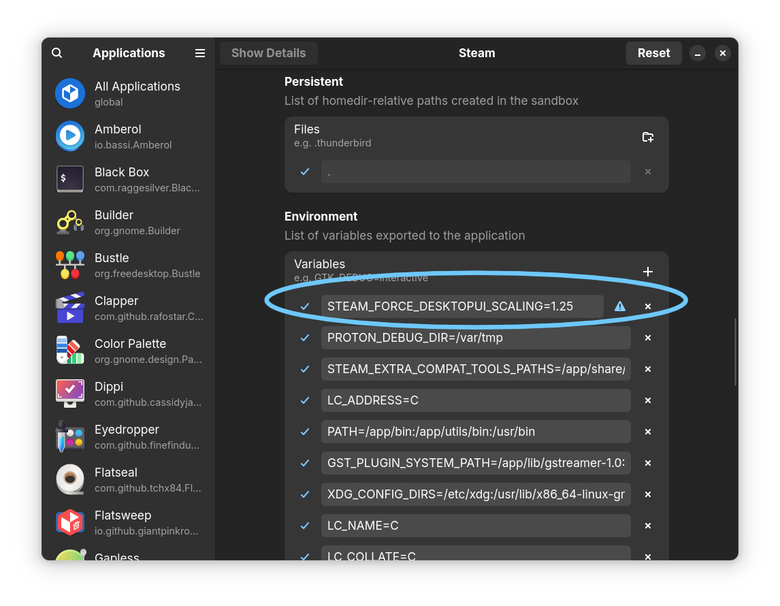Toggle checkmark for STEAM_EXTRA_COMPAT_TOOLS_PATHS
This screenshot has width=780, height=606.
(305, 369)
